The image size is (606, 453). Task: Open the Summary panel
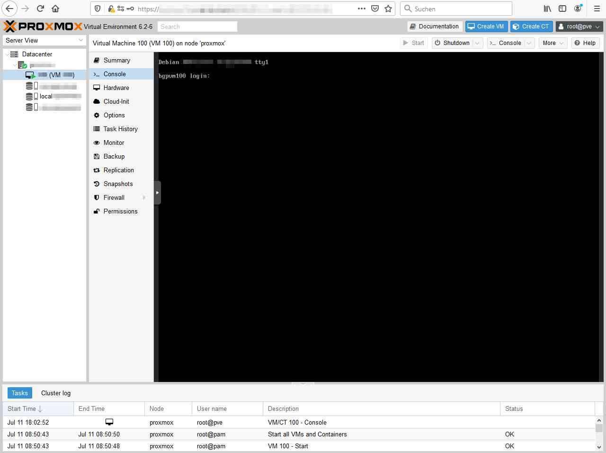[121, 60]
